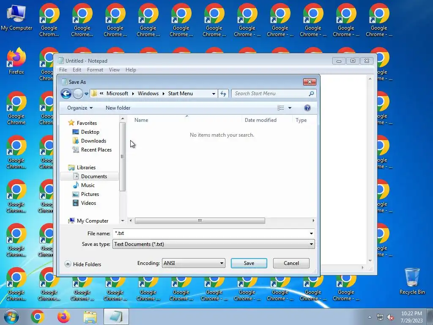Click the blue Help icon
The image size is (433, 325).
click(x=307, y=108)
